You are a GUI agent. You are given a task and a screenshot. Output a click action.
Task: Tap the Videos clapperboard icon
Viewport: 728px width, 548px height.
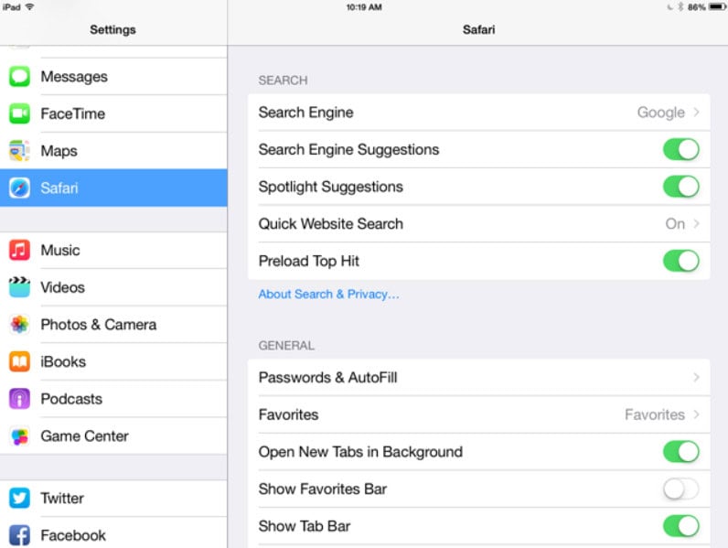click(x=19, y=287)
